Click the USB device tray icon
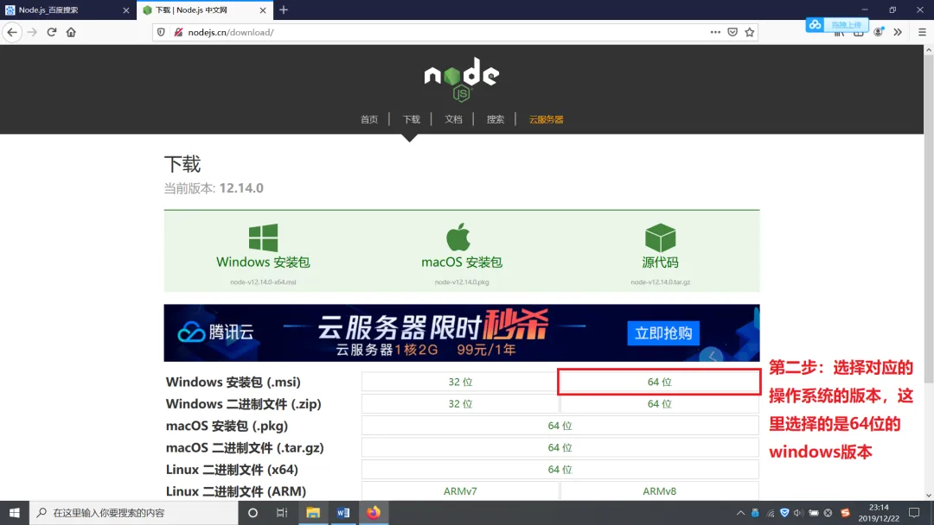The height and width of the screenshot is (525, 934). pyautogui.click(x=755, y=513)
